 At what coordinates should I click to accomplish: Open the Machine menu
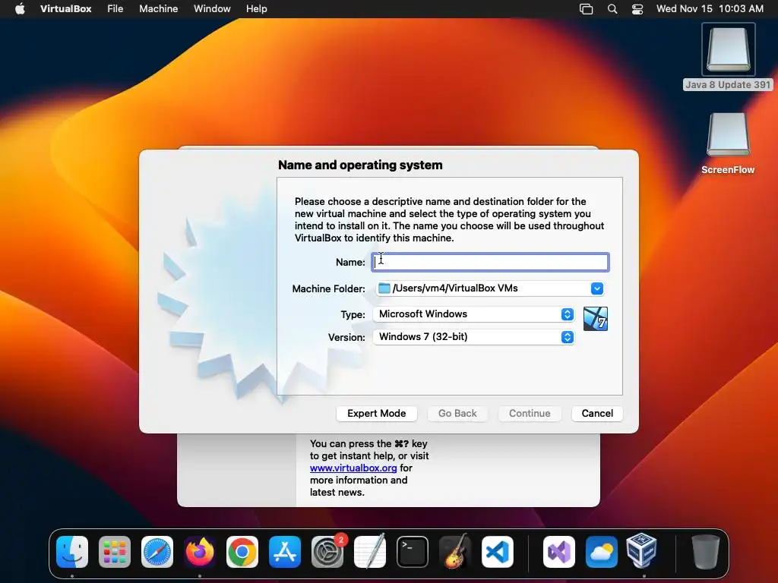tap(158, 9)
